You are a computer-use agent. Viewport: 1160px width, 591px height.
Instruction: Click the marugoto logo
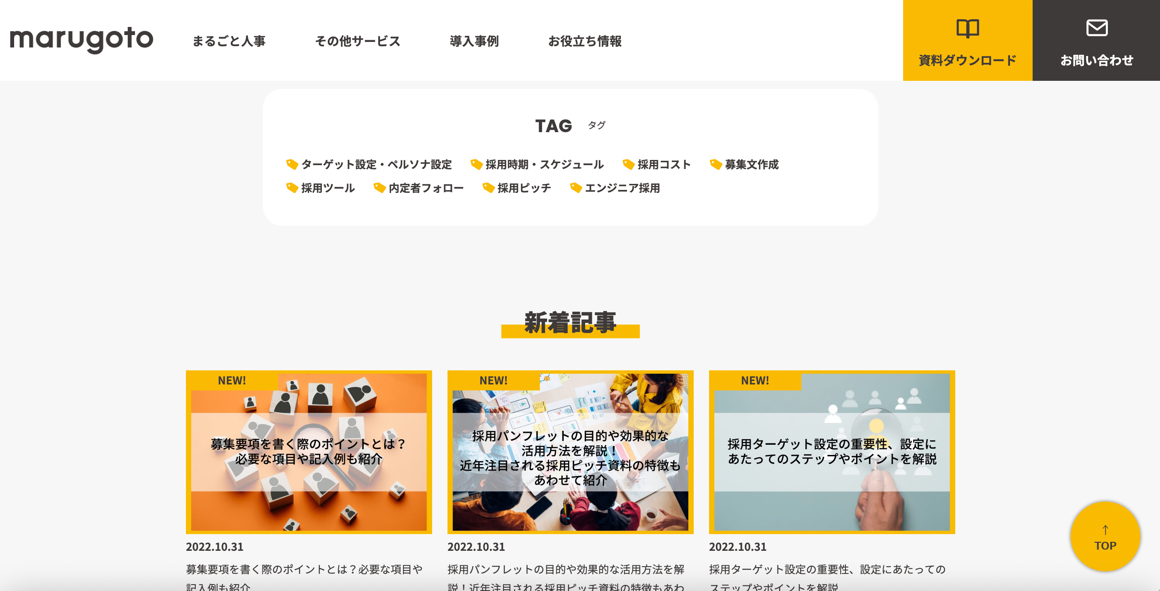(82, 40)
